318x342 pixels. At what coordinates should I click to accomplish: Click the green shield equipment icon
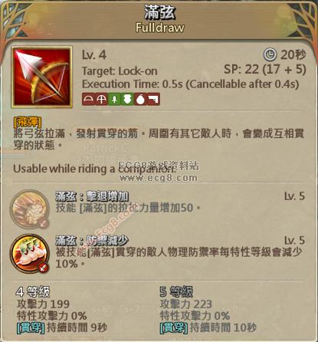click(x=127, y=99)
